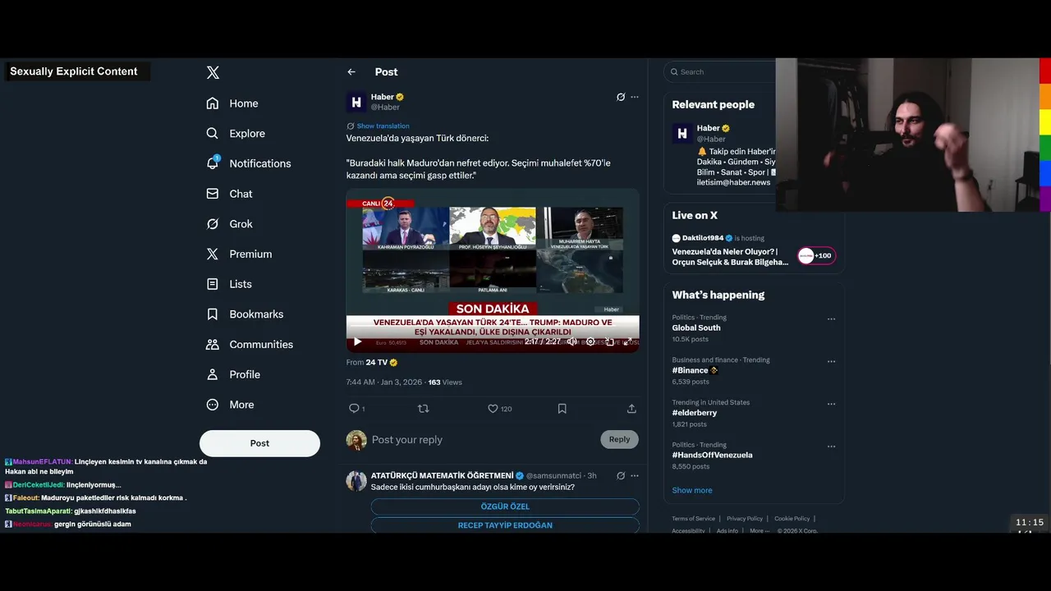Screen dimensions: 1051x591
Task: Open the 24 TV source link
Action: pos(381,363)
